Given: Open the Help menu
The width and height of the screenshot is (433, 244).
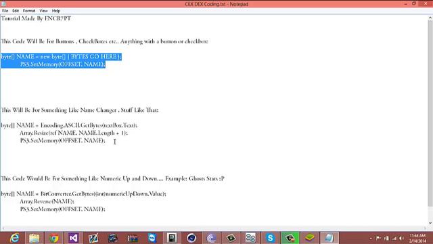Looking at the screenshot, I should 55,11.
